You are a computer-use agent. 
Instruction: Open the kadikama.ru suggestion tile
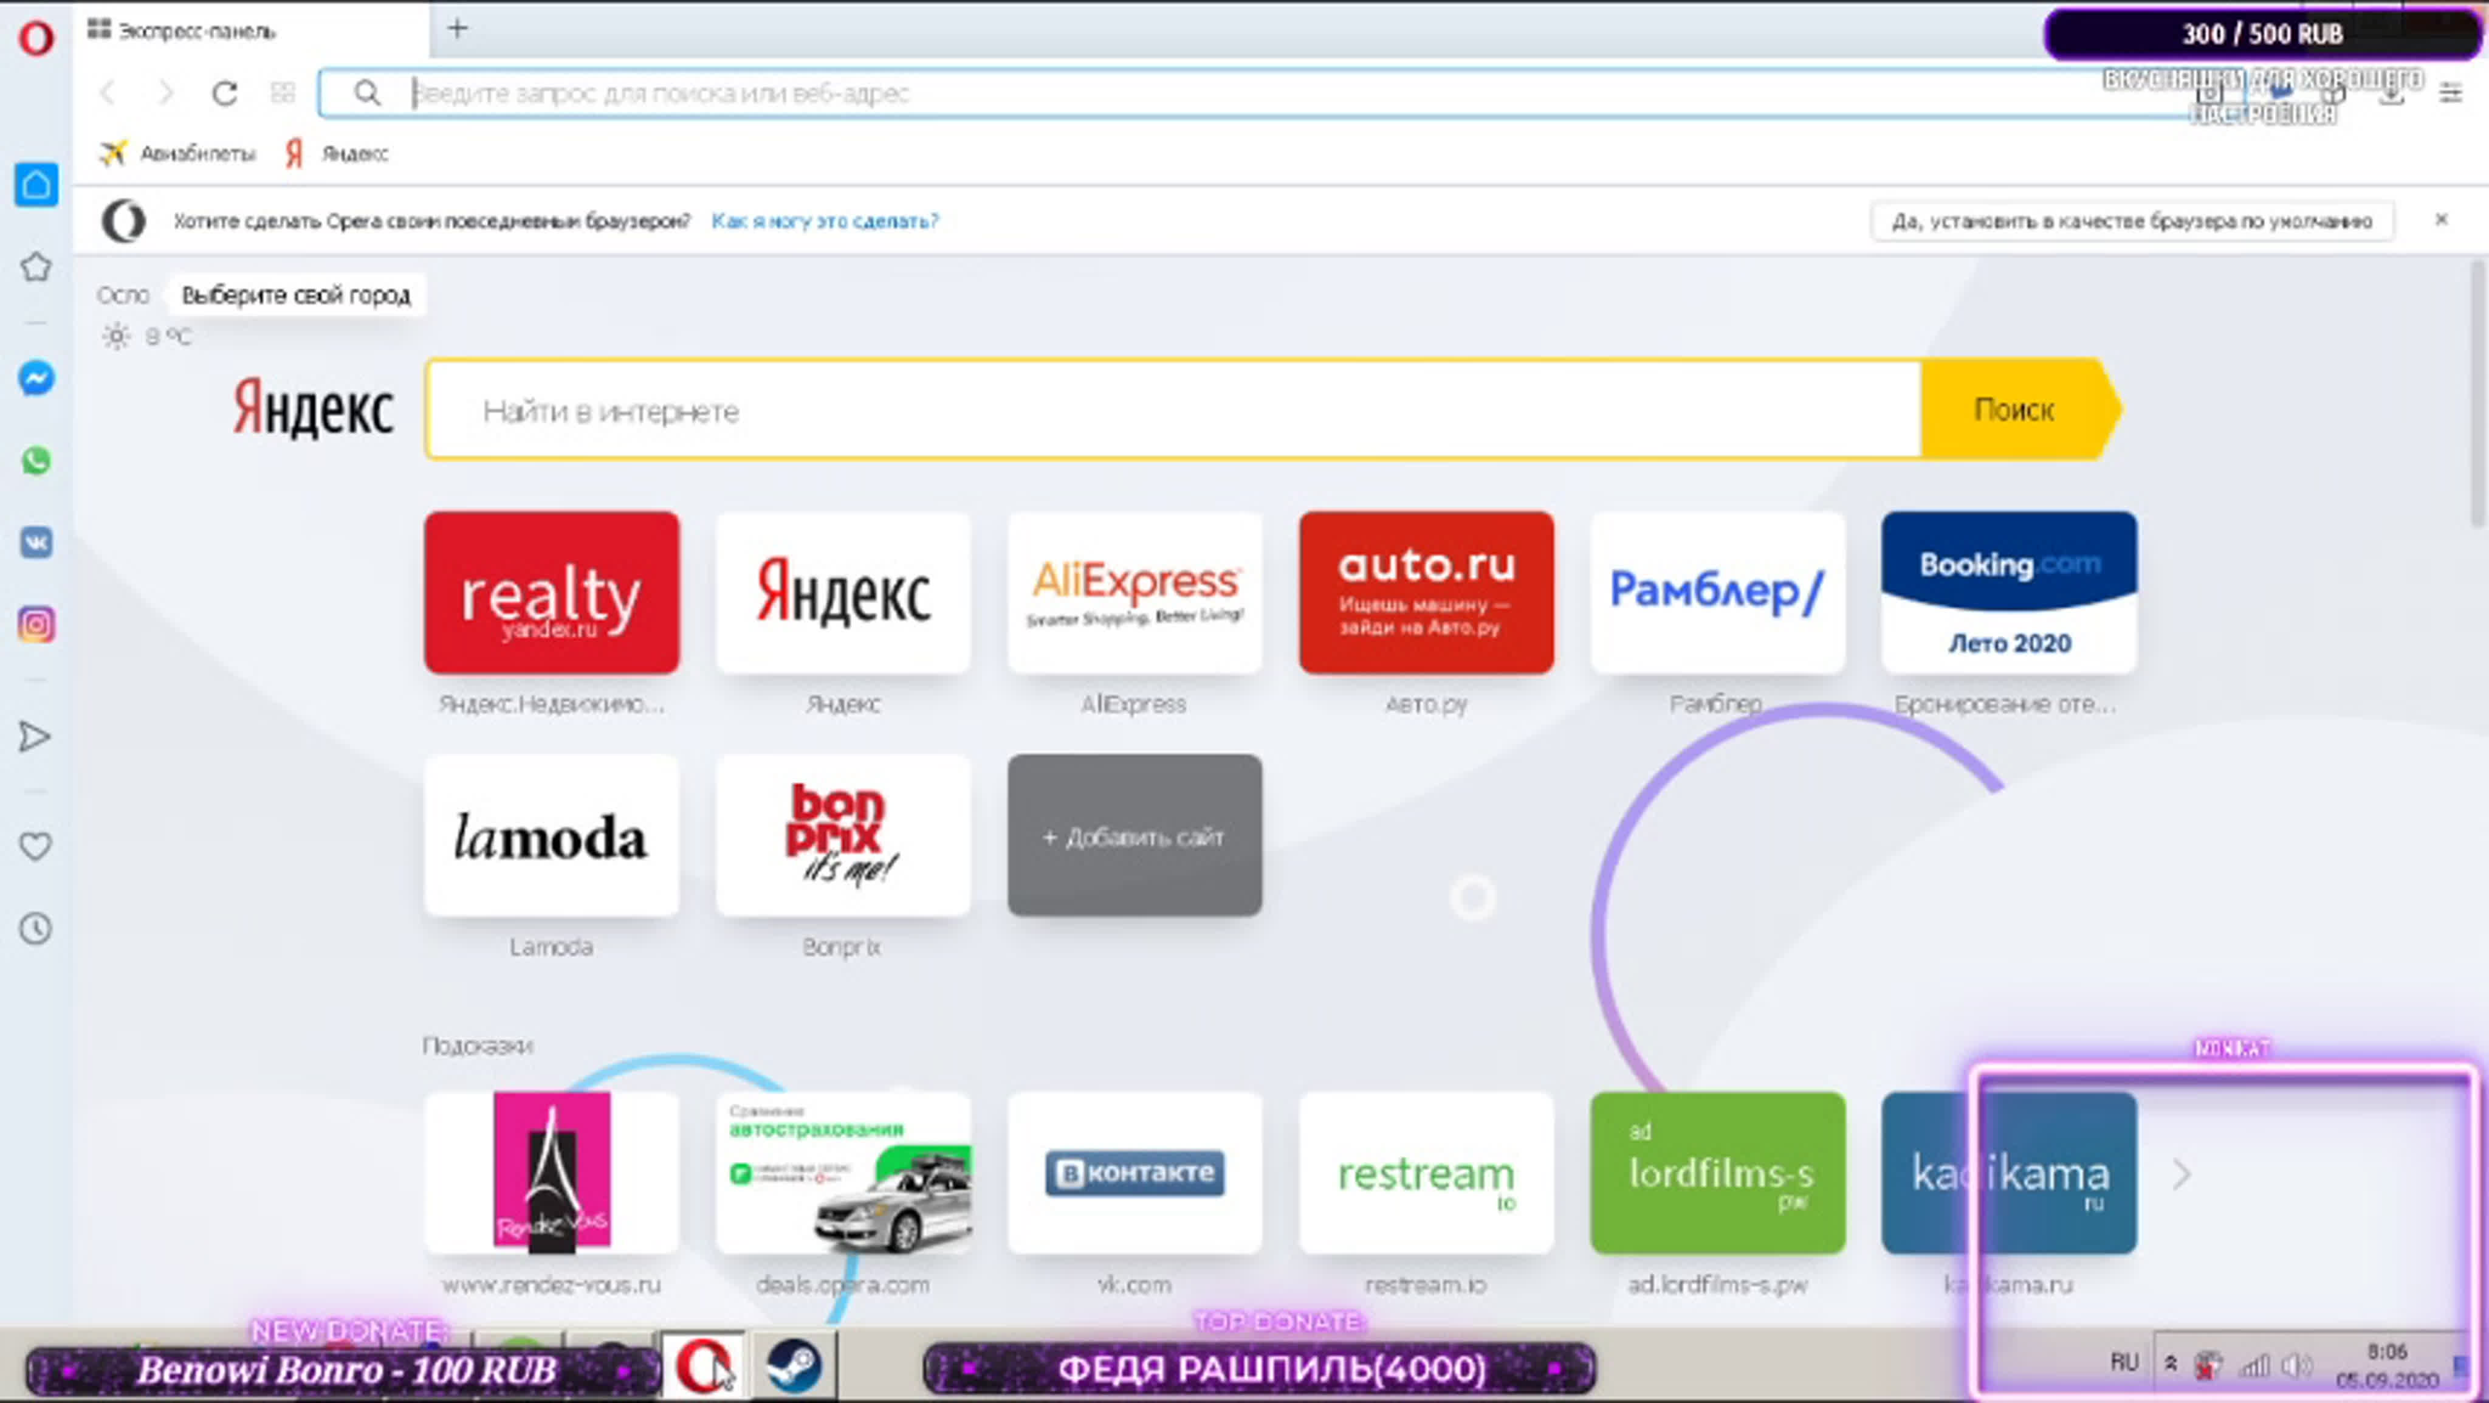click(x=2010, y=1173)
